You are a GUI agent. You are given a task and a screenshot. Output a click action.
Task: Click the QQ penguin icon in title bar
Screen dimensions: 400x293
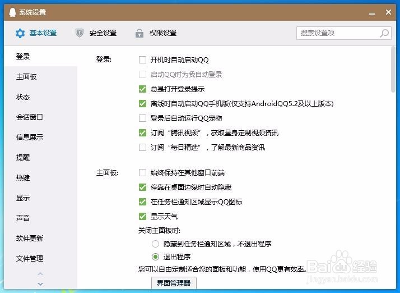12,12
